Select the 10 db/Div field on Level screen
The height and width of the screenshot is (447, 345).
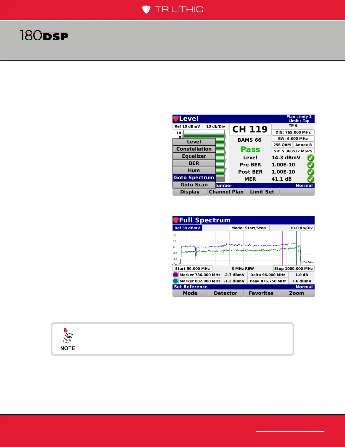(x=216, y=126)
